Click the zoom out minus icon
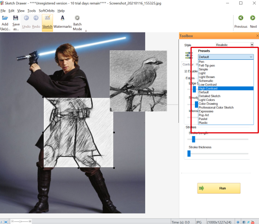259x224 pixels. [12, 221]
